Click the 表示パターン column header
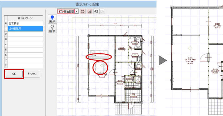Image resolution: width=223 pixels, height=116 pixels. 25,18
